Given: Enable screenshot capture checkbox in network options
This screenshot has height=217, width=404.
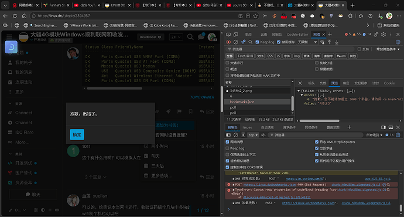Looking at the screenshot, I should pyautogui.click(x=317, y=69).
